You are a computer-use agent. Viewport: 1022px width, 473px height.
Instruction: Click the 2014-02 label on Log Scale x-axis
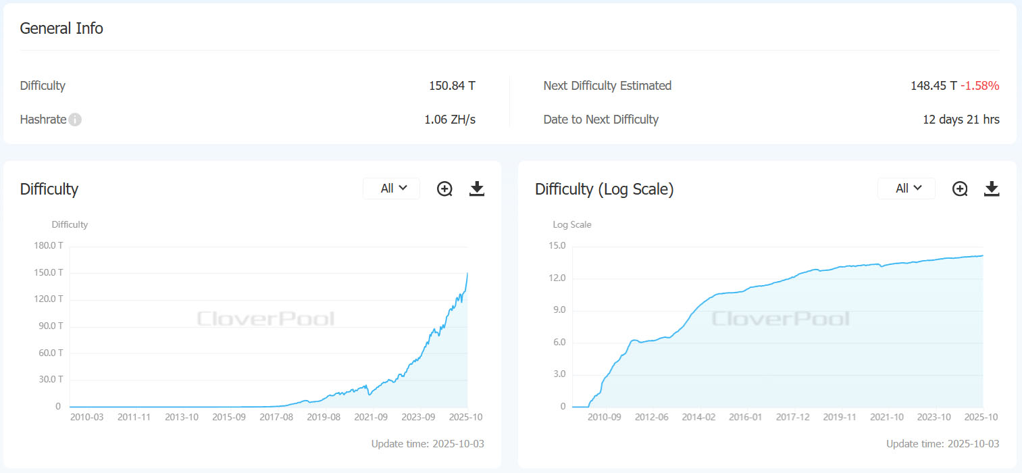click(699, 418)
